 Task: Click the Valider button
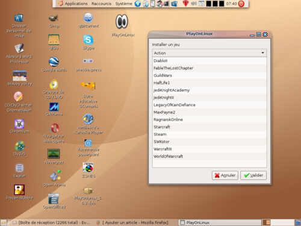coord(253,175)
